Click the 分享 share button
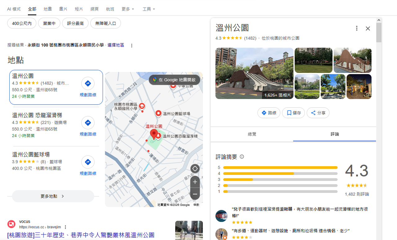 click(318, 113)
